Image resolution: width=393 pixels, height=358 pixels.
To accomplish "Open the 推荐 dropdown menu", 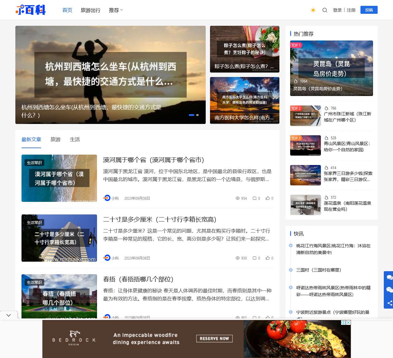I will tap(116, 10).
